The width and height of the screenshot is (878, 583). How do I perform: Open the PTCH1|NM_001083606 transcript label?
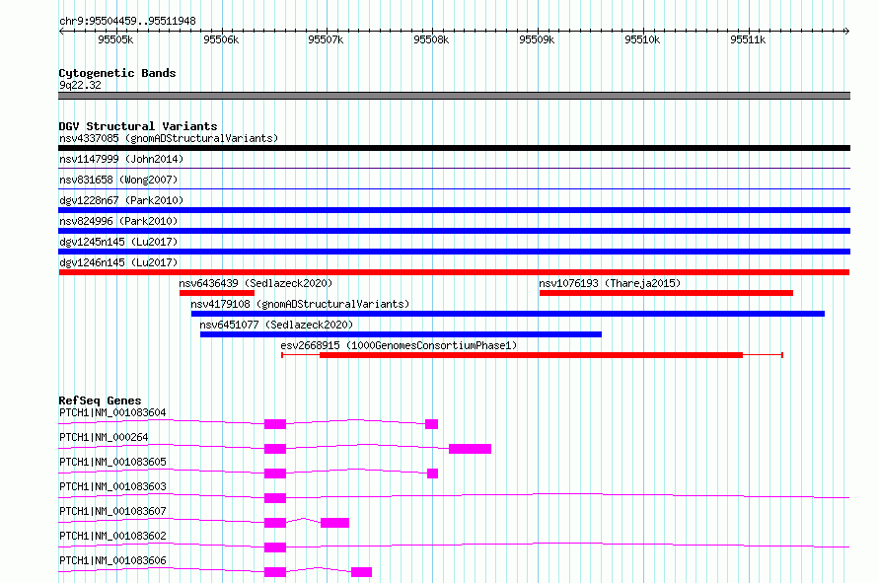tap(112, 560)
